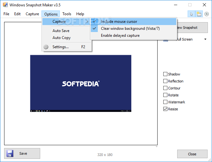
Task: Select Auto Save menu entry
Action: [x=66, y=31]
